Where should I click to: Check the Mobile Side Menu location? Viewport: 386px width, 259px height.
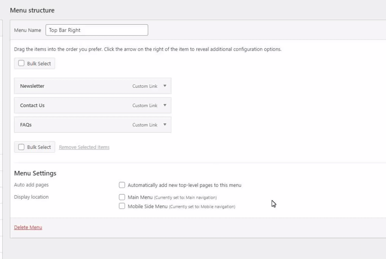click(122, 206)
